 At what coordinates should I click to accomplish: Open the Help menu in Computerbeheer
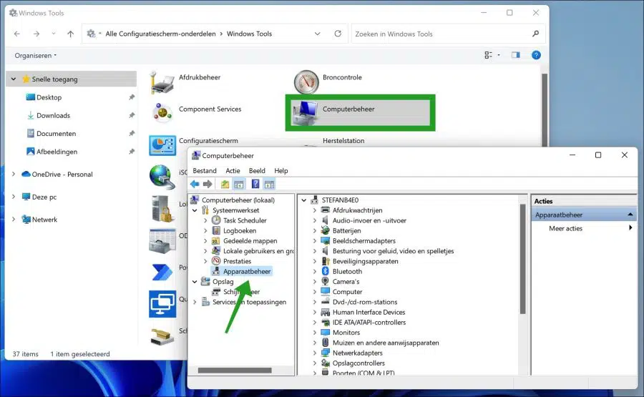[281, 171]
